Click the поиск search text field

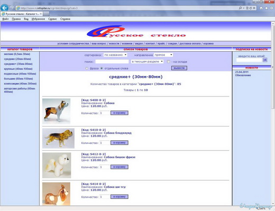click(112, 62)
